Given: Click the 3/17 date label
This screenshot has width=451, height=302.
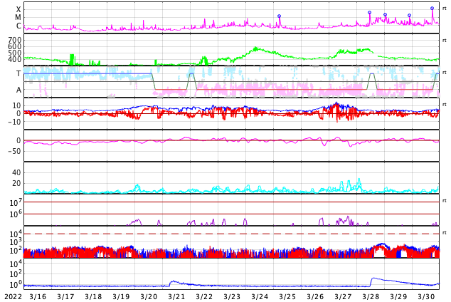Looking at the screenshot, I should 65,297.
